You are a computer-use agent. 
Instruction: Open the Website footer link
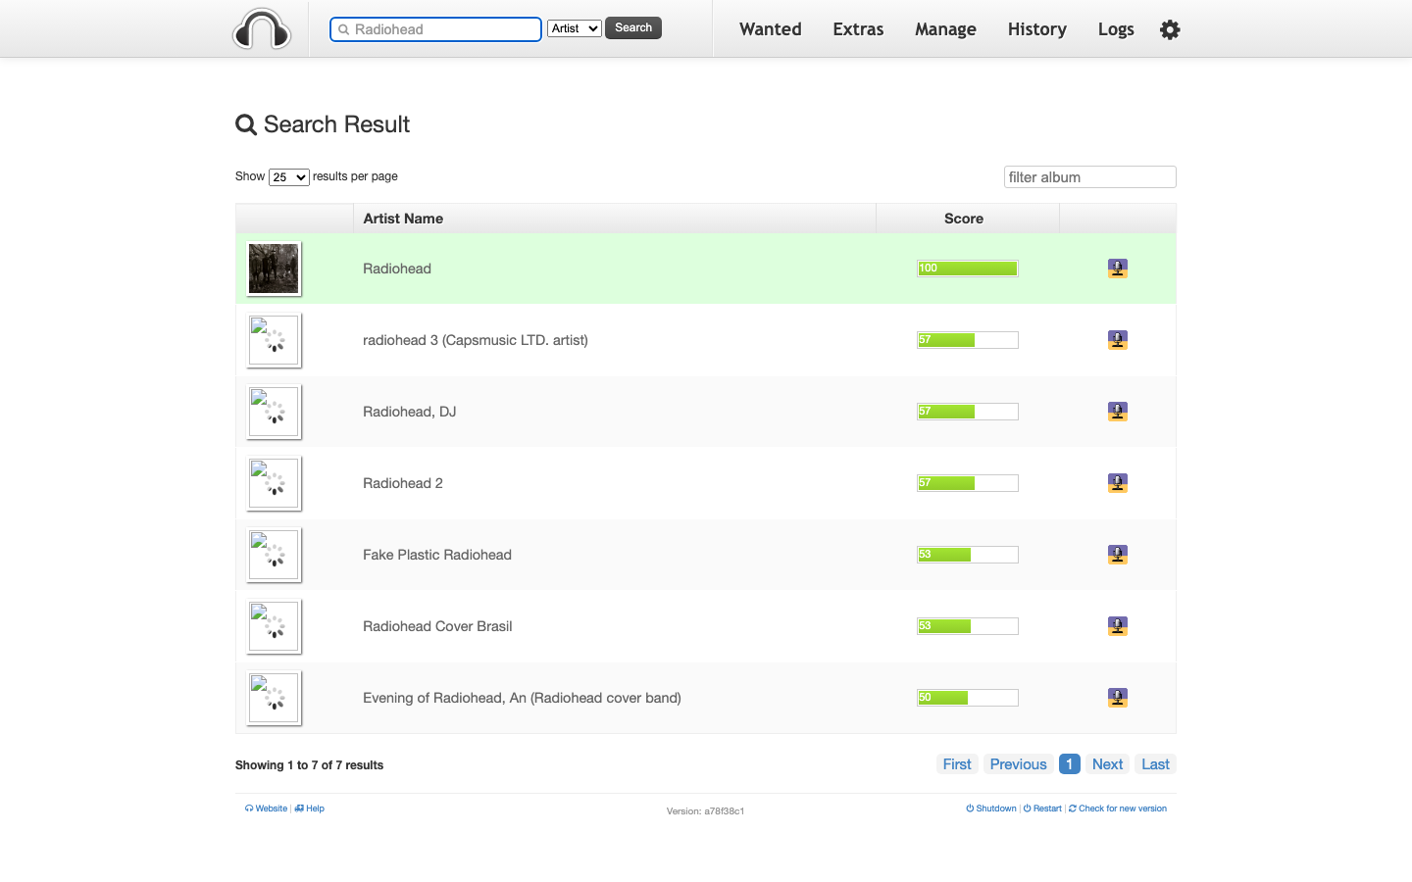click(x=267, y=808)
